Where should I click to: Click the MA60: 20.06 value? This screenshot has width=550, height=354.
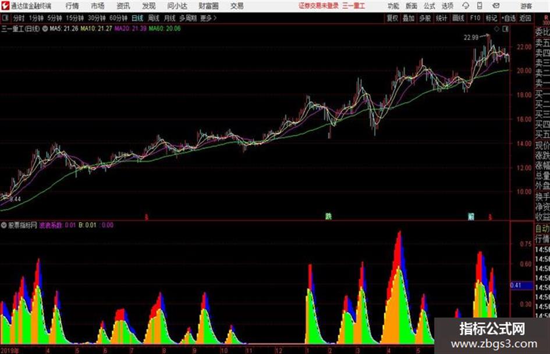pos(165,28)
